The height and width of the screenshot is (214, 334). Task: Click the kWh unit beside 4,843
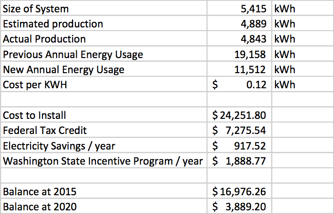point(302,38)
